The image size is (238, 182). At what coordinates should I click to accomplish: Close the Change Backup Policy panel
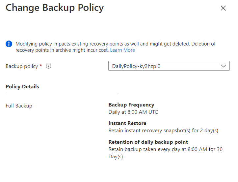click(x=223, y=8)
